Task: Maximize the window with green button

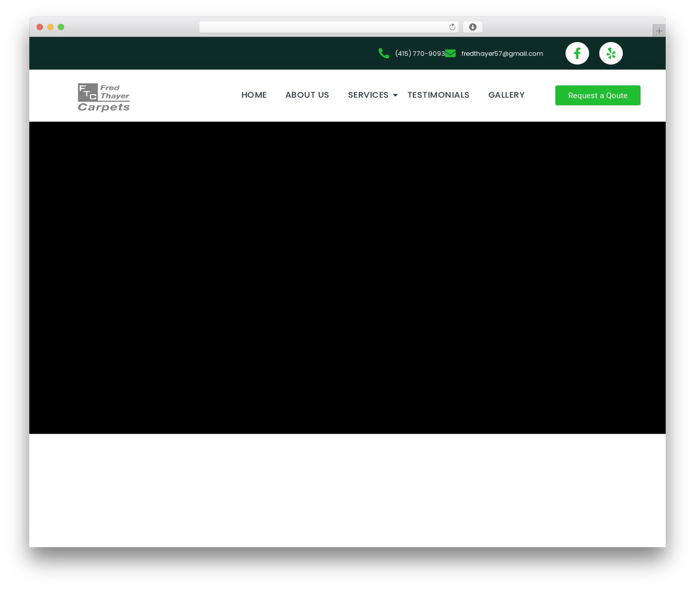Action: point(61,27)
